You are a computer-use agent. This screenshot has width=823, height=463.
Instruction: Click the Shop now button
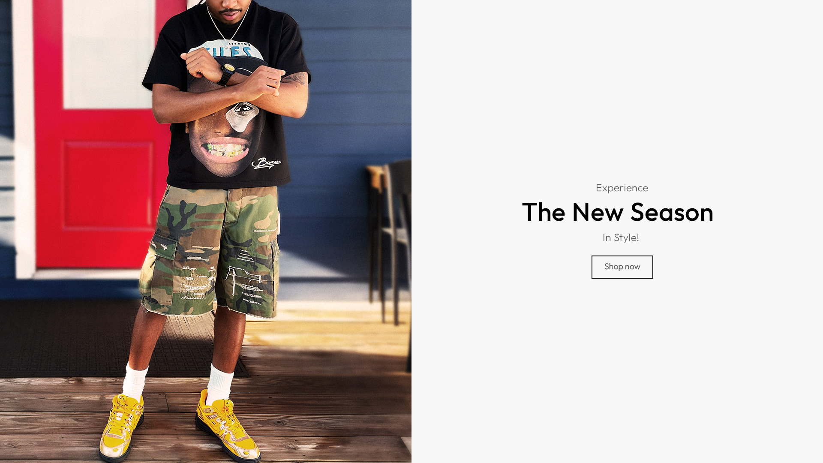point(622,267)
